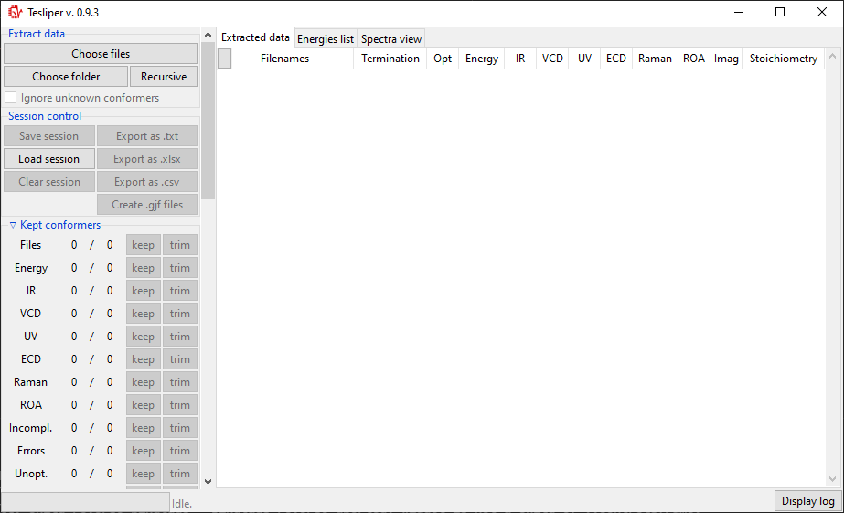Viewport: 844px width, 513px height.
Task: Click keep button in Incompl. row
Action: click(144, 428)
